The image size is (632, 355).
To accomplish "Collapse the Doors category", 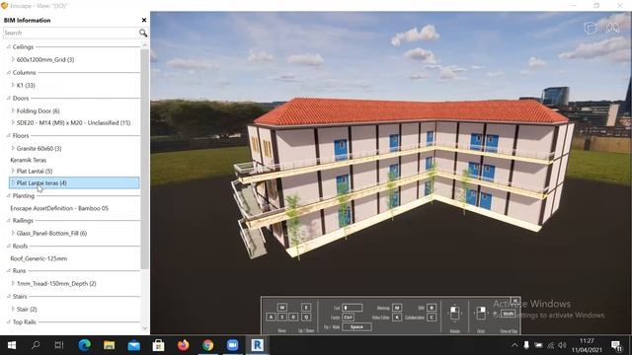I will [9, 99].
